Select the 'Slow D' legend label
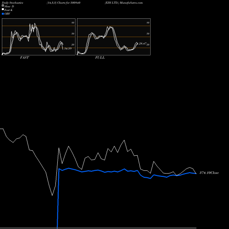The height and width of the screenshot is (229, 229). (9, 6)
